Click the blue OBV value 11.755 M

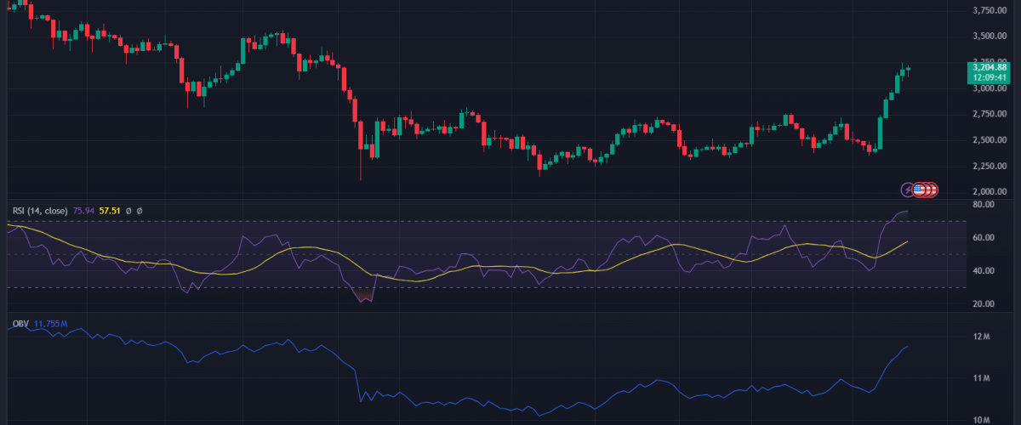tap(53, 324)
